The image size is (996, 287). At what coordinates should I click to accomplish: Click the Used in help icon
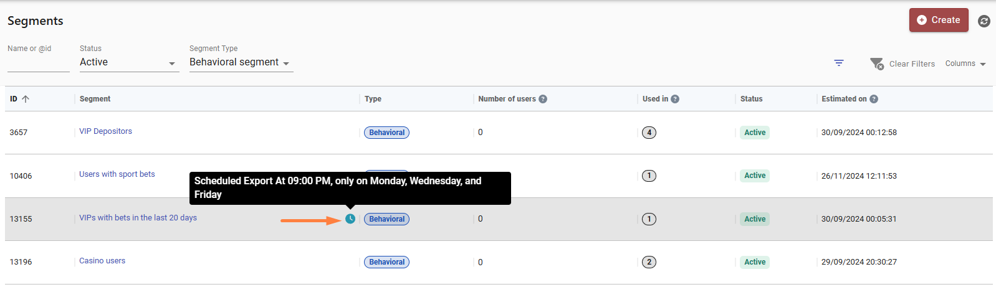point(675,99)
